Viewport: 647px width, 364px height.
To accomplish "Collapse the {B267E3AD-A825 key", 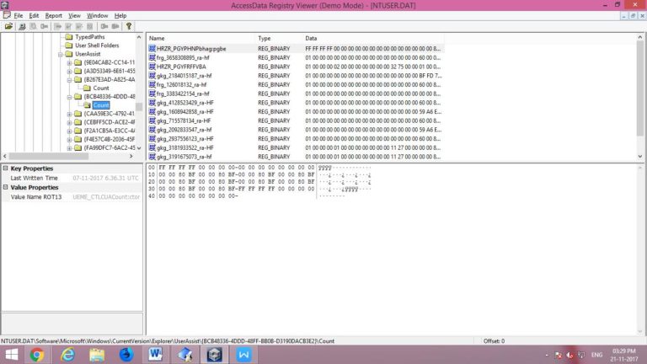I will [69, 80].
